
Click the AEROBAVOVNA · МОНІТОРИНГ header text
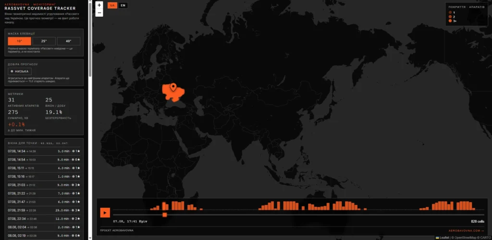[30, 4]
